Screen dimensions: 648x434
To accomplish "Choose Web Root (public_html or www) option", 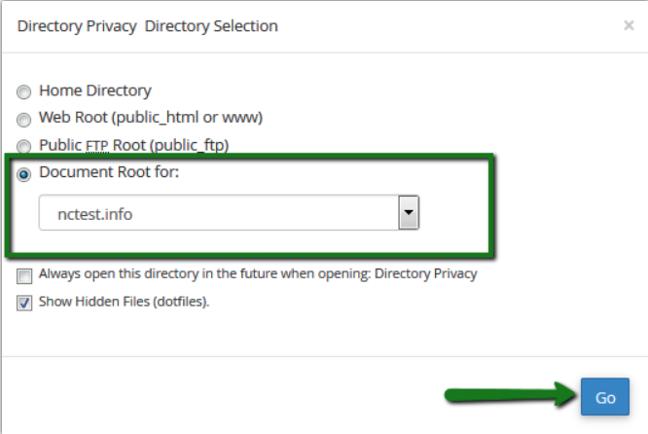I will click(23, 120).
